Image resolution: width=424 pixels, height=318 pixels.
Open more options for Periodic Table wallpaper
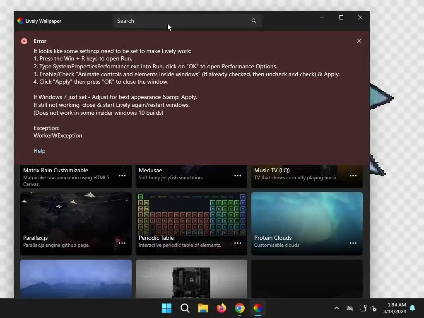(x=238, y=243)
